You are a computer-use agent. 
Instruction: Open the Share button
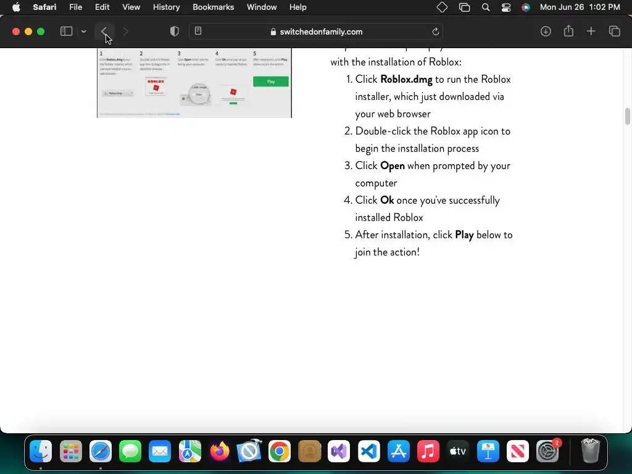pyautogui.click(x=568, y=31)
